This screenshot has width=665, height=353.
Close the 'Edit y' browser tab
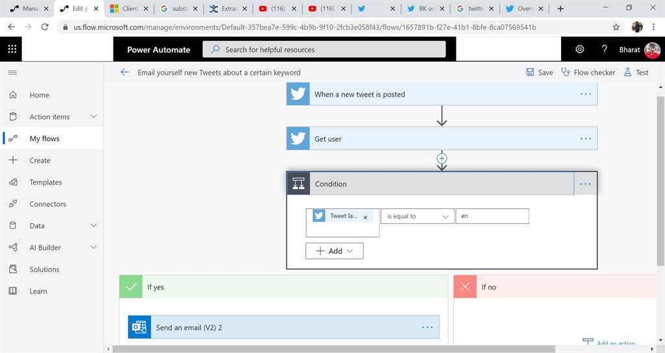click(x=96, y=8)
